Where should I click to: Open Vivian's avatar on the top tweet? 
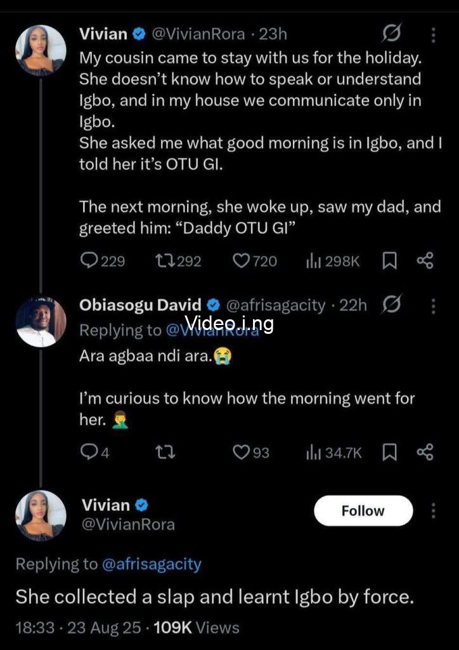[41, 50]
